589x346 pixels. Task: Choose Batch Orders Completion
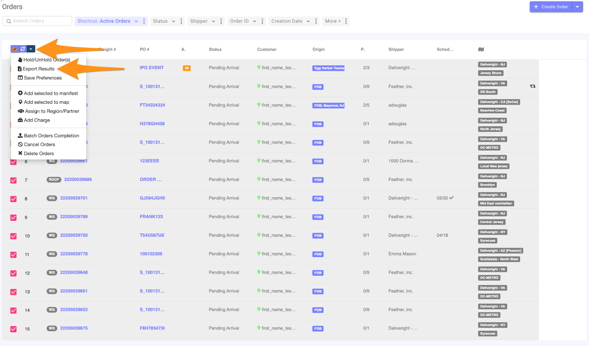pos(48,136)
